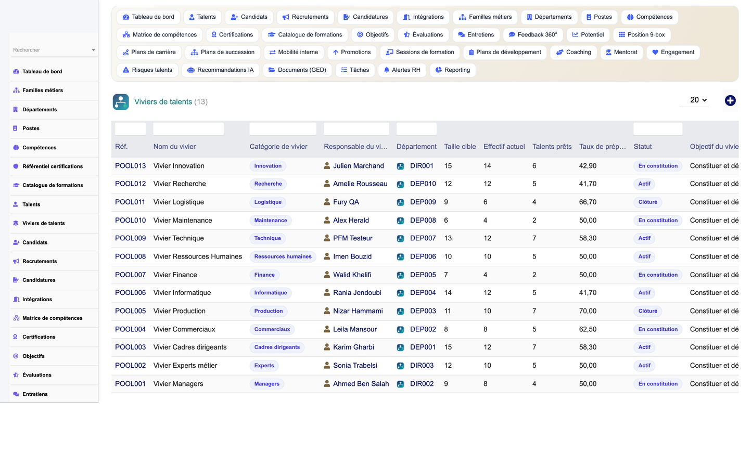
Task: Click person icon next to Leila Mansour
Action: click(x=327, y=329)
